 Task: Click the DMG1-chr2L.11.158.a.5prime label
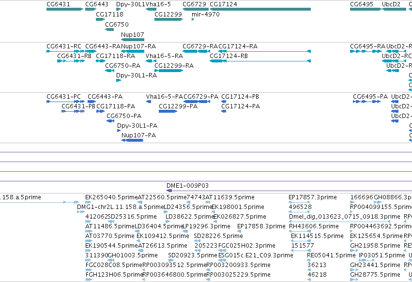click(x=121, y=207)
